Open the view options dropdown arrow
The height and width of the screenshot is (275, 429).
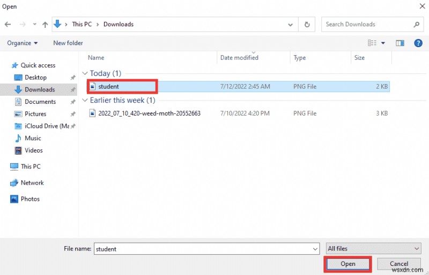pos(383,43)
